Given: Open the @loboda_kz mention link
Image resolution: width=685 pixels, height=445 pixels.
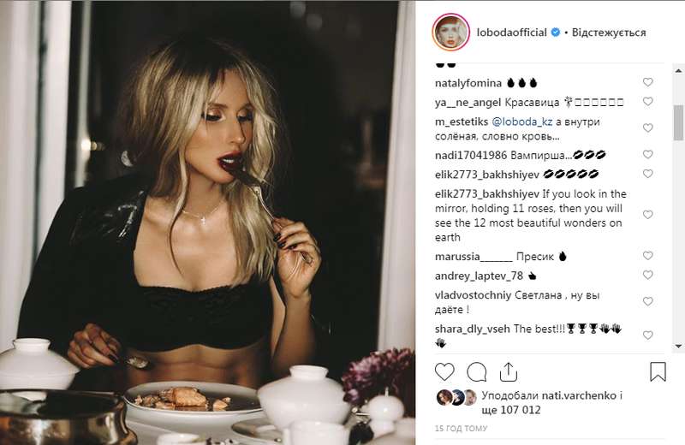Looking at the screenshot, I should [x=522, y=122].
